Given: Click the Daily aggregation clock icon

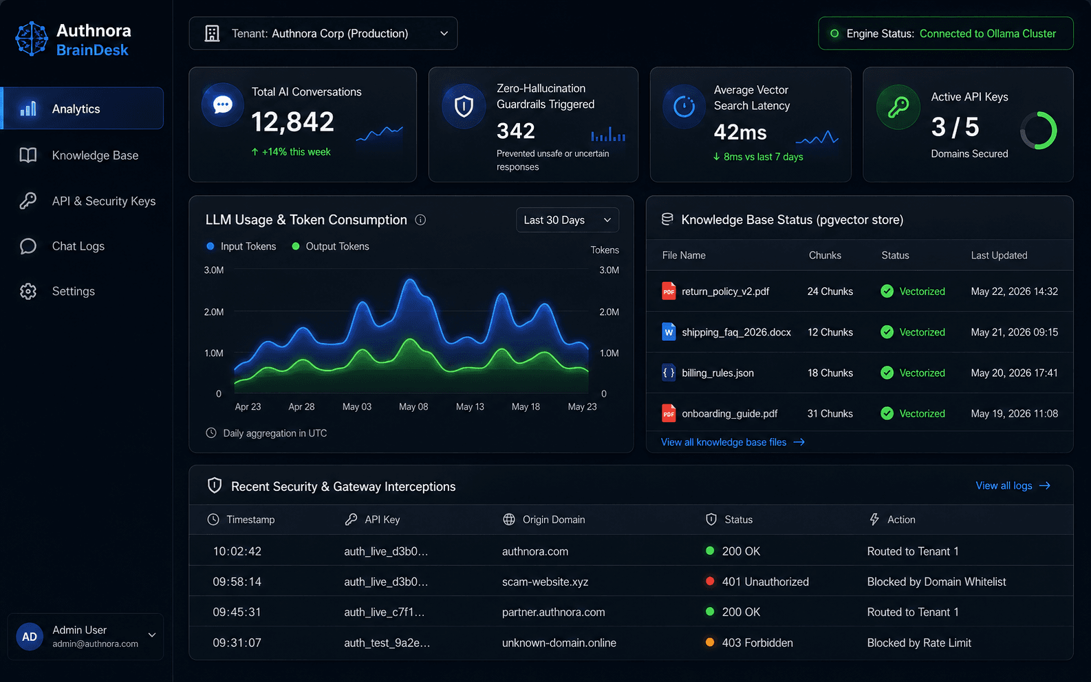Looking at the screenshot, I should (x=211, y=433).
